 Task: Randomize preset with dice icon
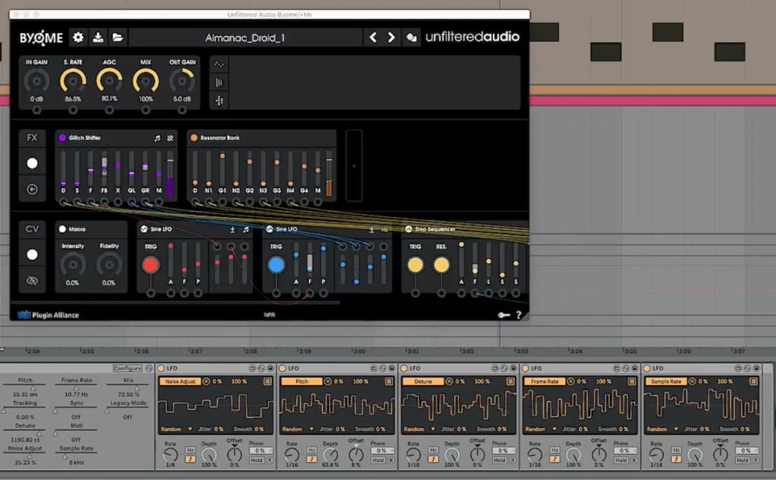pos(411,37)
